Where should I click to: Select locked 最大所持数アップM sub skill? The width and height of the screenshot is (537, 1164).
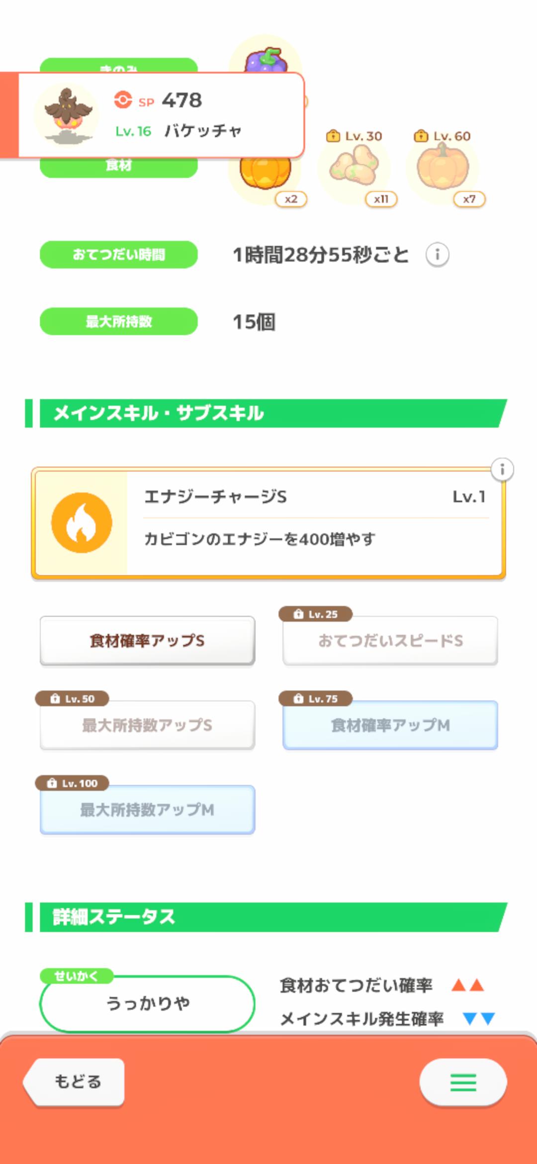click(147, 810)
